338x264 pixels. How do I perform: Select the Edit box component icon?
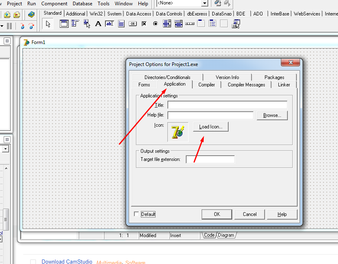pyautogui.click(x=109, y=23)
